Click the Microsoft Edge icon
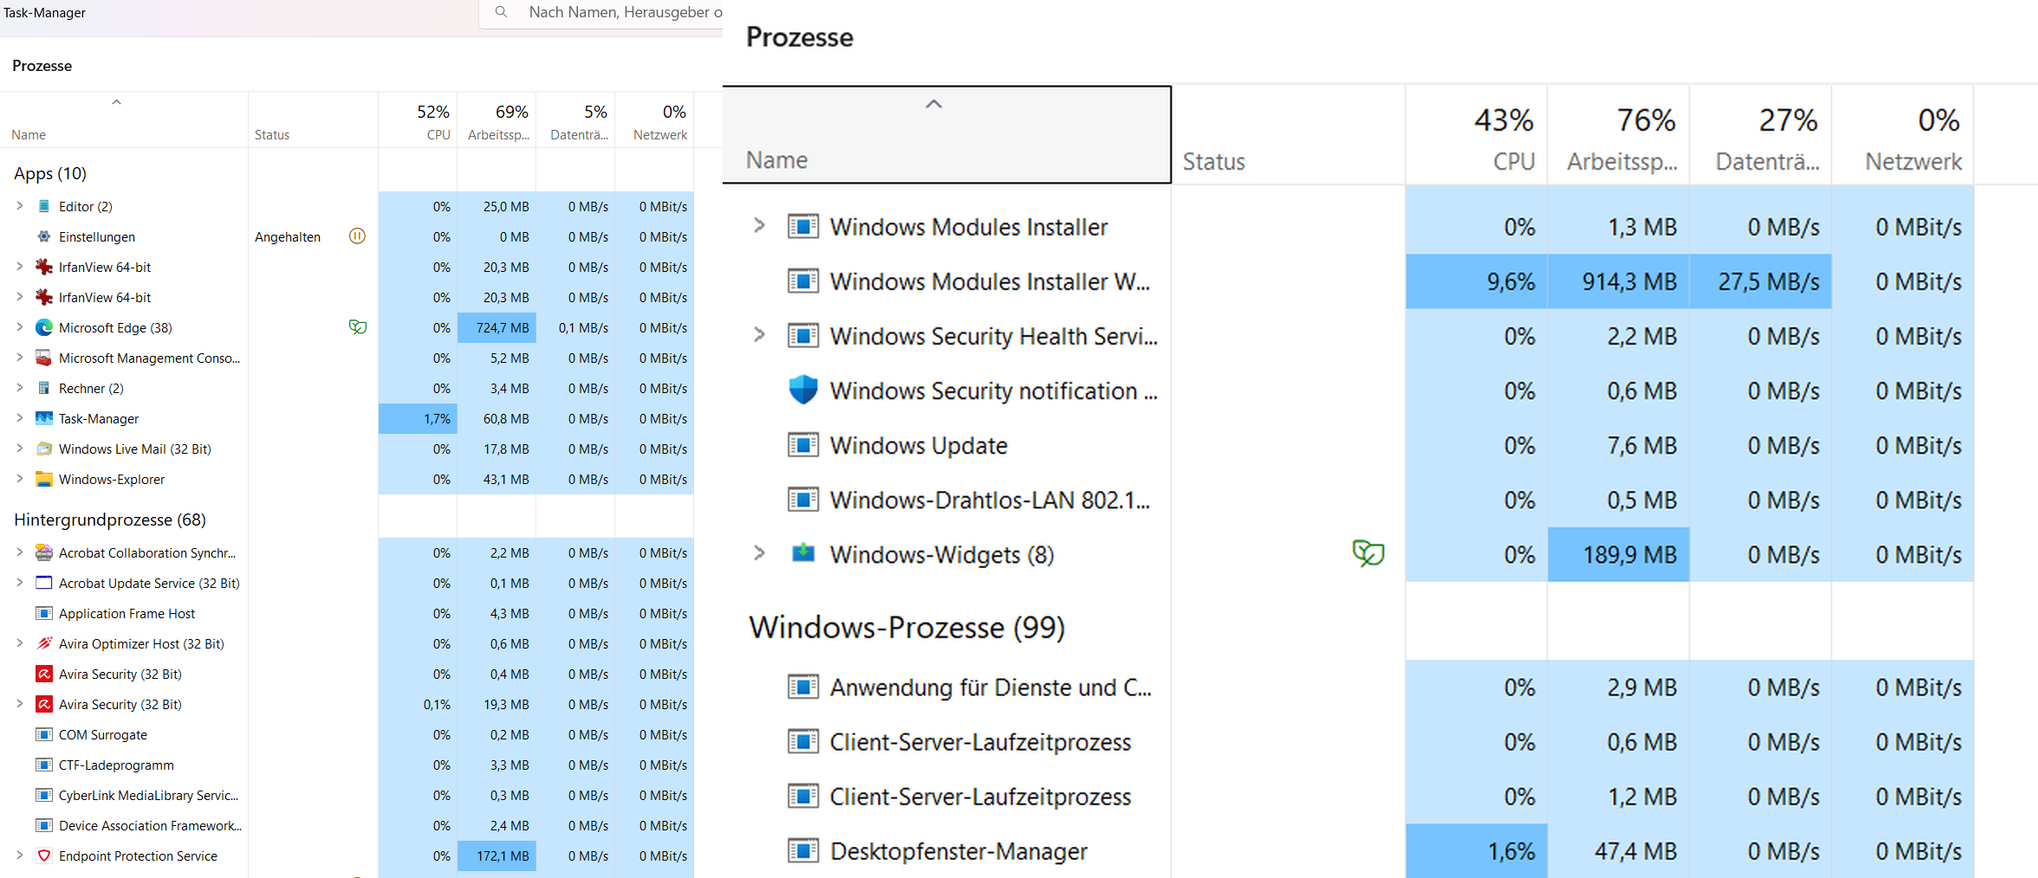This screenshot has height=878, width=2038. 43,327
